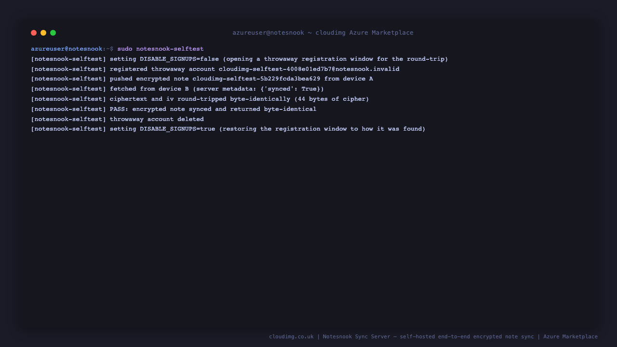
Task: Click the terminal title 'azureuser@notesnook ~ cloudimg Azure Marketplace'
Action: click(323, 33)
